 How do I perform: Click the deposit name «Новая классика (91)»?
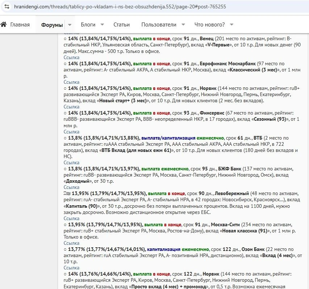pyautogui.click(x=245, y=231)
